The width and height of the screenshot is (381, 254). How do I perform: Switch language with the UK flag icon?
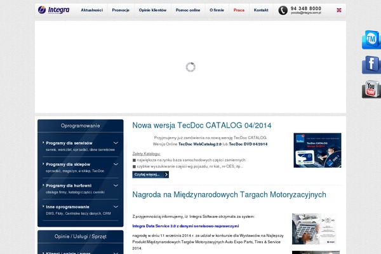click(339, 10)
